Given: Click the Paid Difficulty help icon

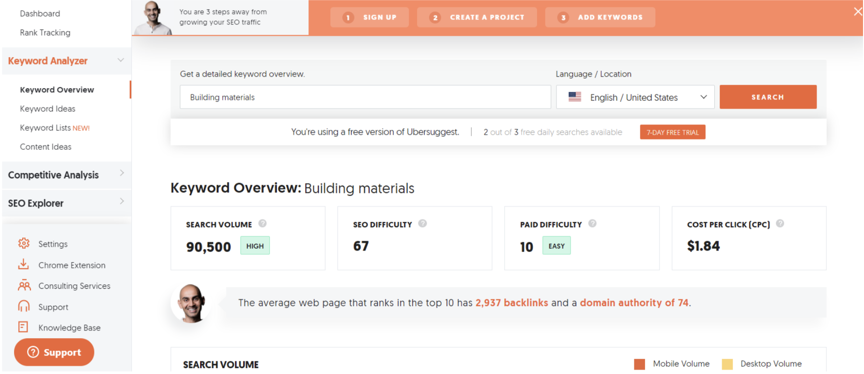Looking at the screenshot, I should tap(592, 224).
